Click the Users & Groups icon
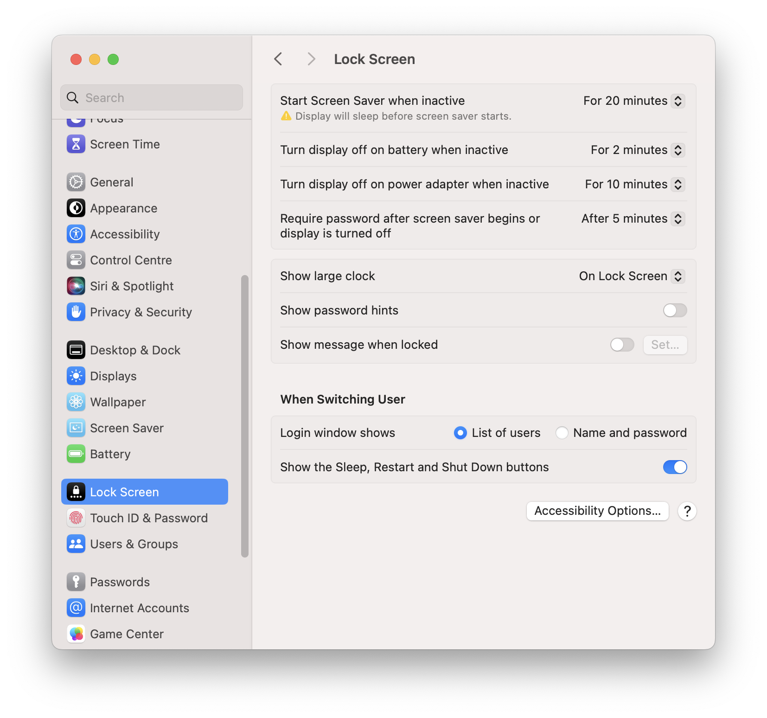Image resolution: width=767 pixels, height=718 pixels. click(x=76, y=544)
